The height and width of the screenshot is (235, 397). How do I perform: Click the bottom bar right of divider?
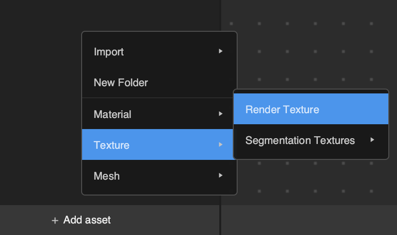coord(309,220)
